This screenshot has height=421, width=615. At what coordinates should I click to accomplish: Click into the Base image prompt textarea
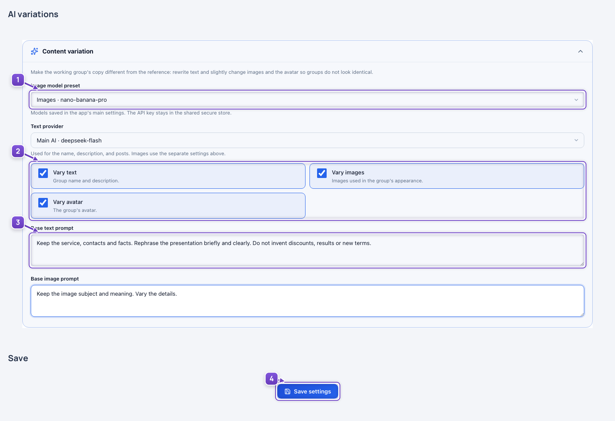click(x=307, y=301)
